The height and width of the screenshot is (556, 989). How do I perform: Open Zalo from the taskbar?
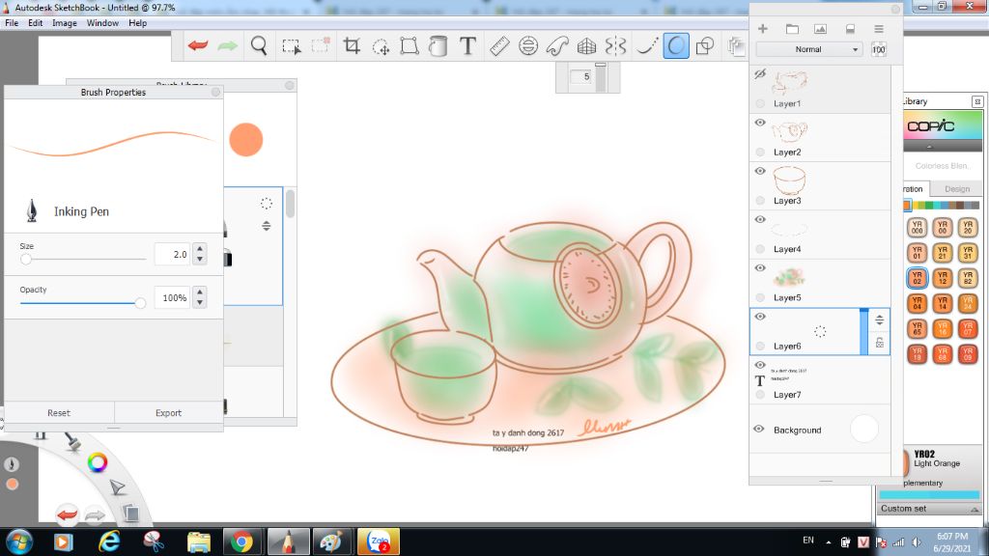tap(379, 542)
